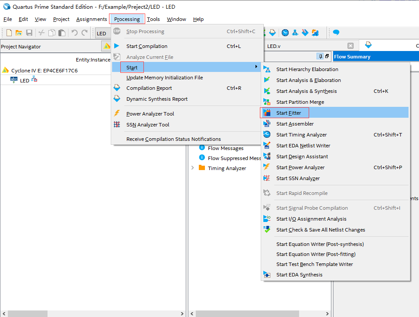The image size is (419, 317).
Task: Choose Start EDA Netlist Writer
Action: click(335, 146)
